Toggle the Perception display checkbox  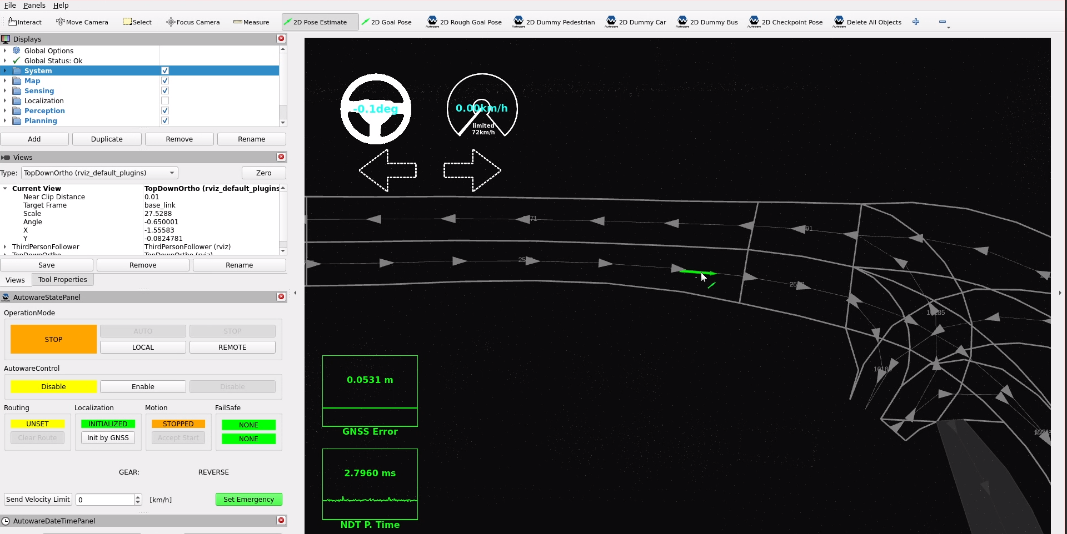pyautogui.click(x=165, y=111)
